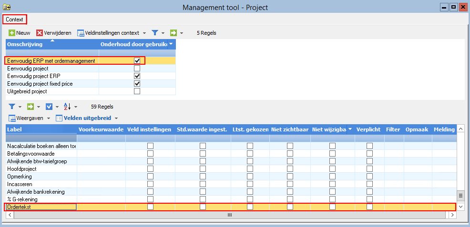Click the Verwijderen button label
The width and height of the screenshot is (470, 227).
point(58,33)
